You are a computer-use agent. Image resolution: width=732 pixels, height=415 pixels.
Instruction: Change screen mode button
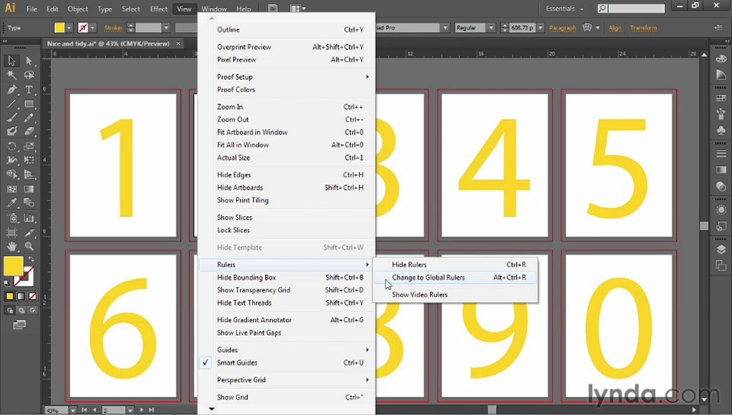20,325
